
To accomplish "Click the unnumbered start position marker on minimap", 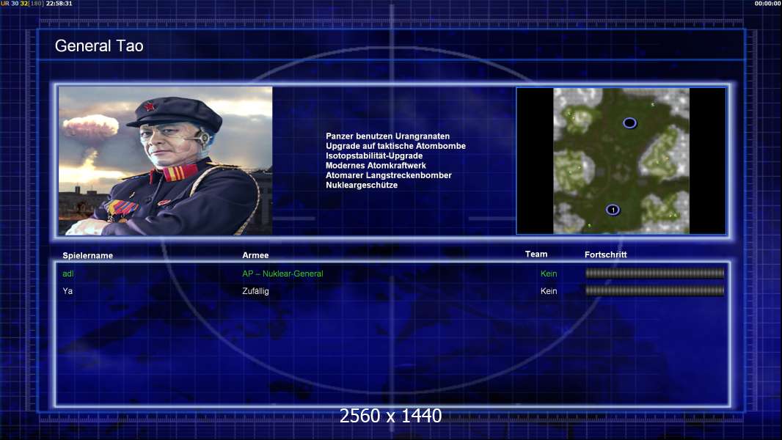I will [629, 122].
